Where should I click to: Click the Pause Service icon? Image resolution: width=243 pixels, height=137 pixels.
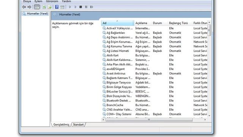(86, 7)
